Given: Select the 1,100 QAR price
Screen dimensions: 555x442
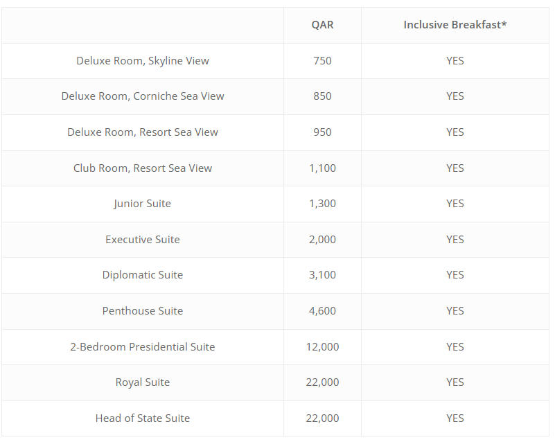Looking at the screenshot, I should click(x=322, y=168).
